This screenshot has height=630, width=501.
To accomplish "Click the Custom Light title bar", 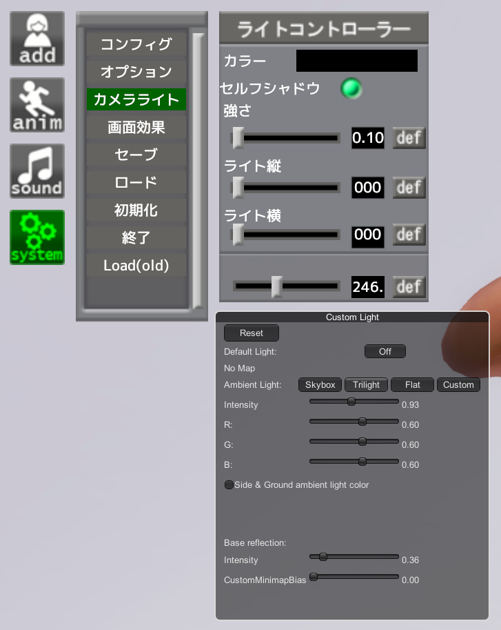I will (x=352, y=317).
